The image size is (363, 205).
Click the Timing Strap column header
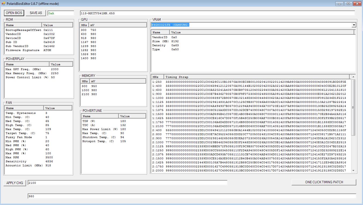click(x=257, y=77)
